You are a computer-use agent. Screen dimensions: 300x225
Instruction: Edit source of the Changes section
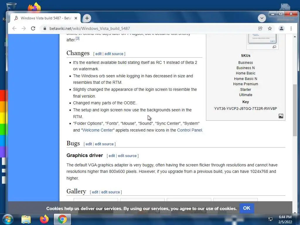pyautogui.click(x=114, y=54)
